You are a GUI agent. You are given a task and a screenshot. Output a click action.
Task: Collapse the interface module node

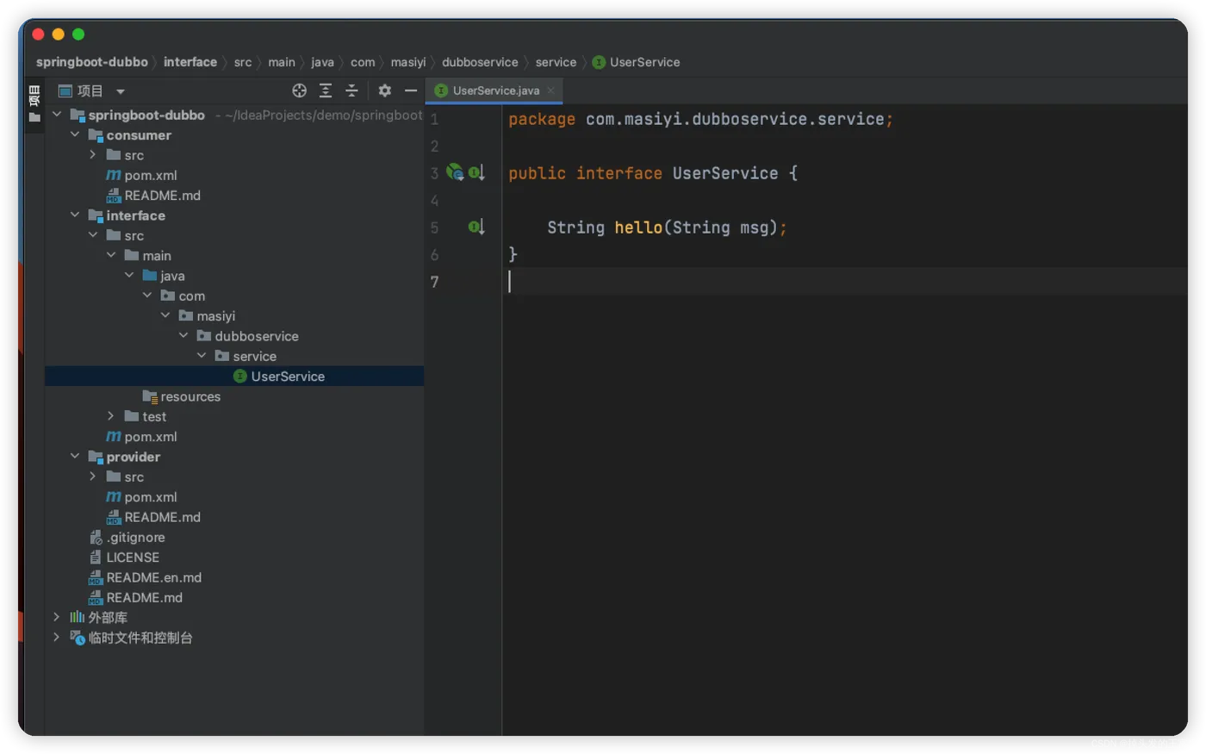point(75,215)
